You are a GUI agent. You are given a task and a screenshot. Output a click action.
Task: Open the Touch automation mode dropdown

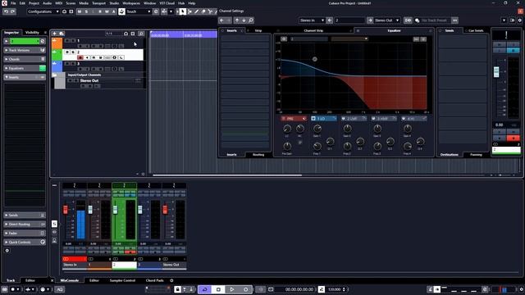coord(139,11)
